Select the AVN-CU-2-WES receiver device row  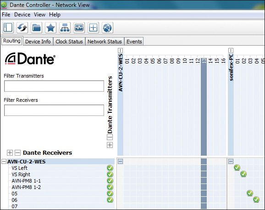tap(58, 162)
